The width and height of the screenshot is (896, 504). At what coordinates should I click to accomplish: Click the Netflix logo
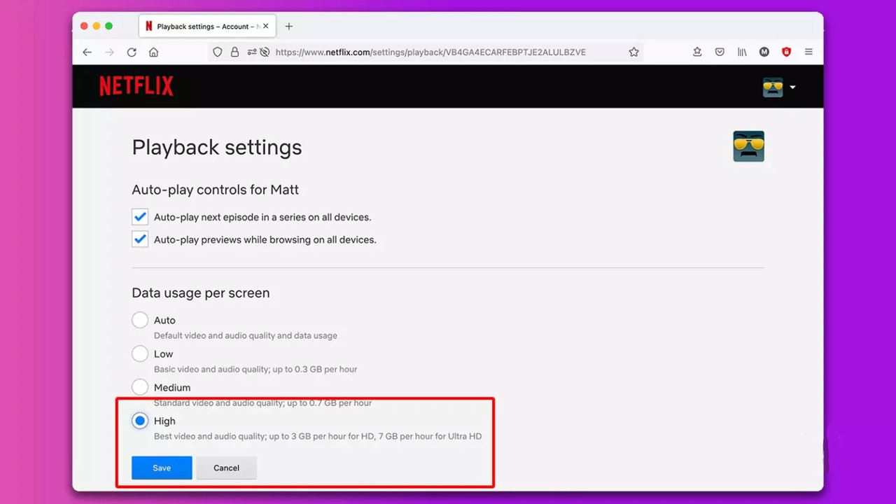pos(136,86)
